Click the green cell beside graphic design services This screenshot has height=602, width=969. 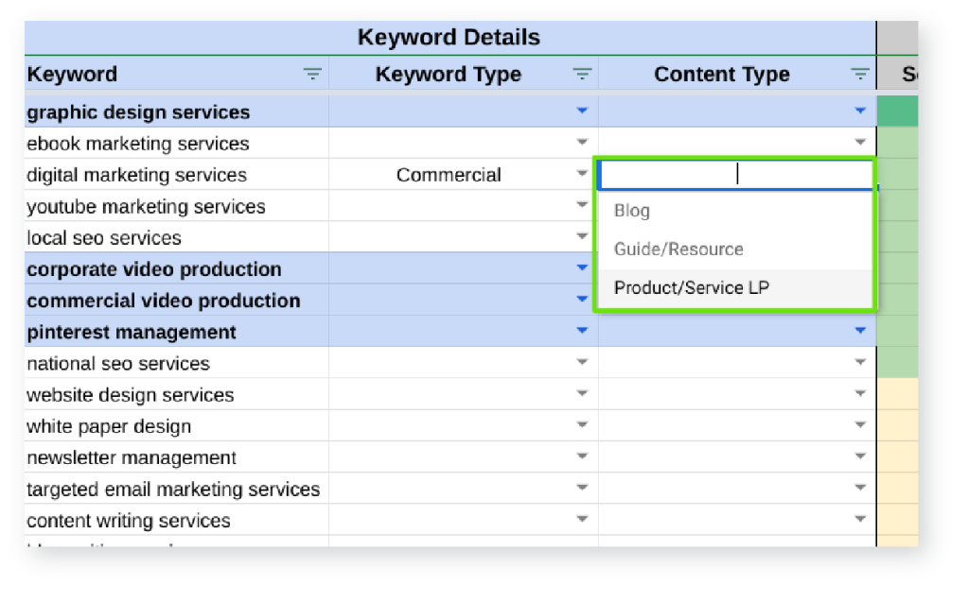point(897,112)
